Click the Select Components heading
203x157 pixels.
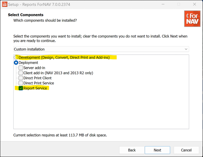point(26,15)
